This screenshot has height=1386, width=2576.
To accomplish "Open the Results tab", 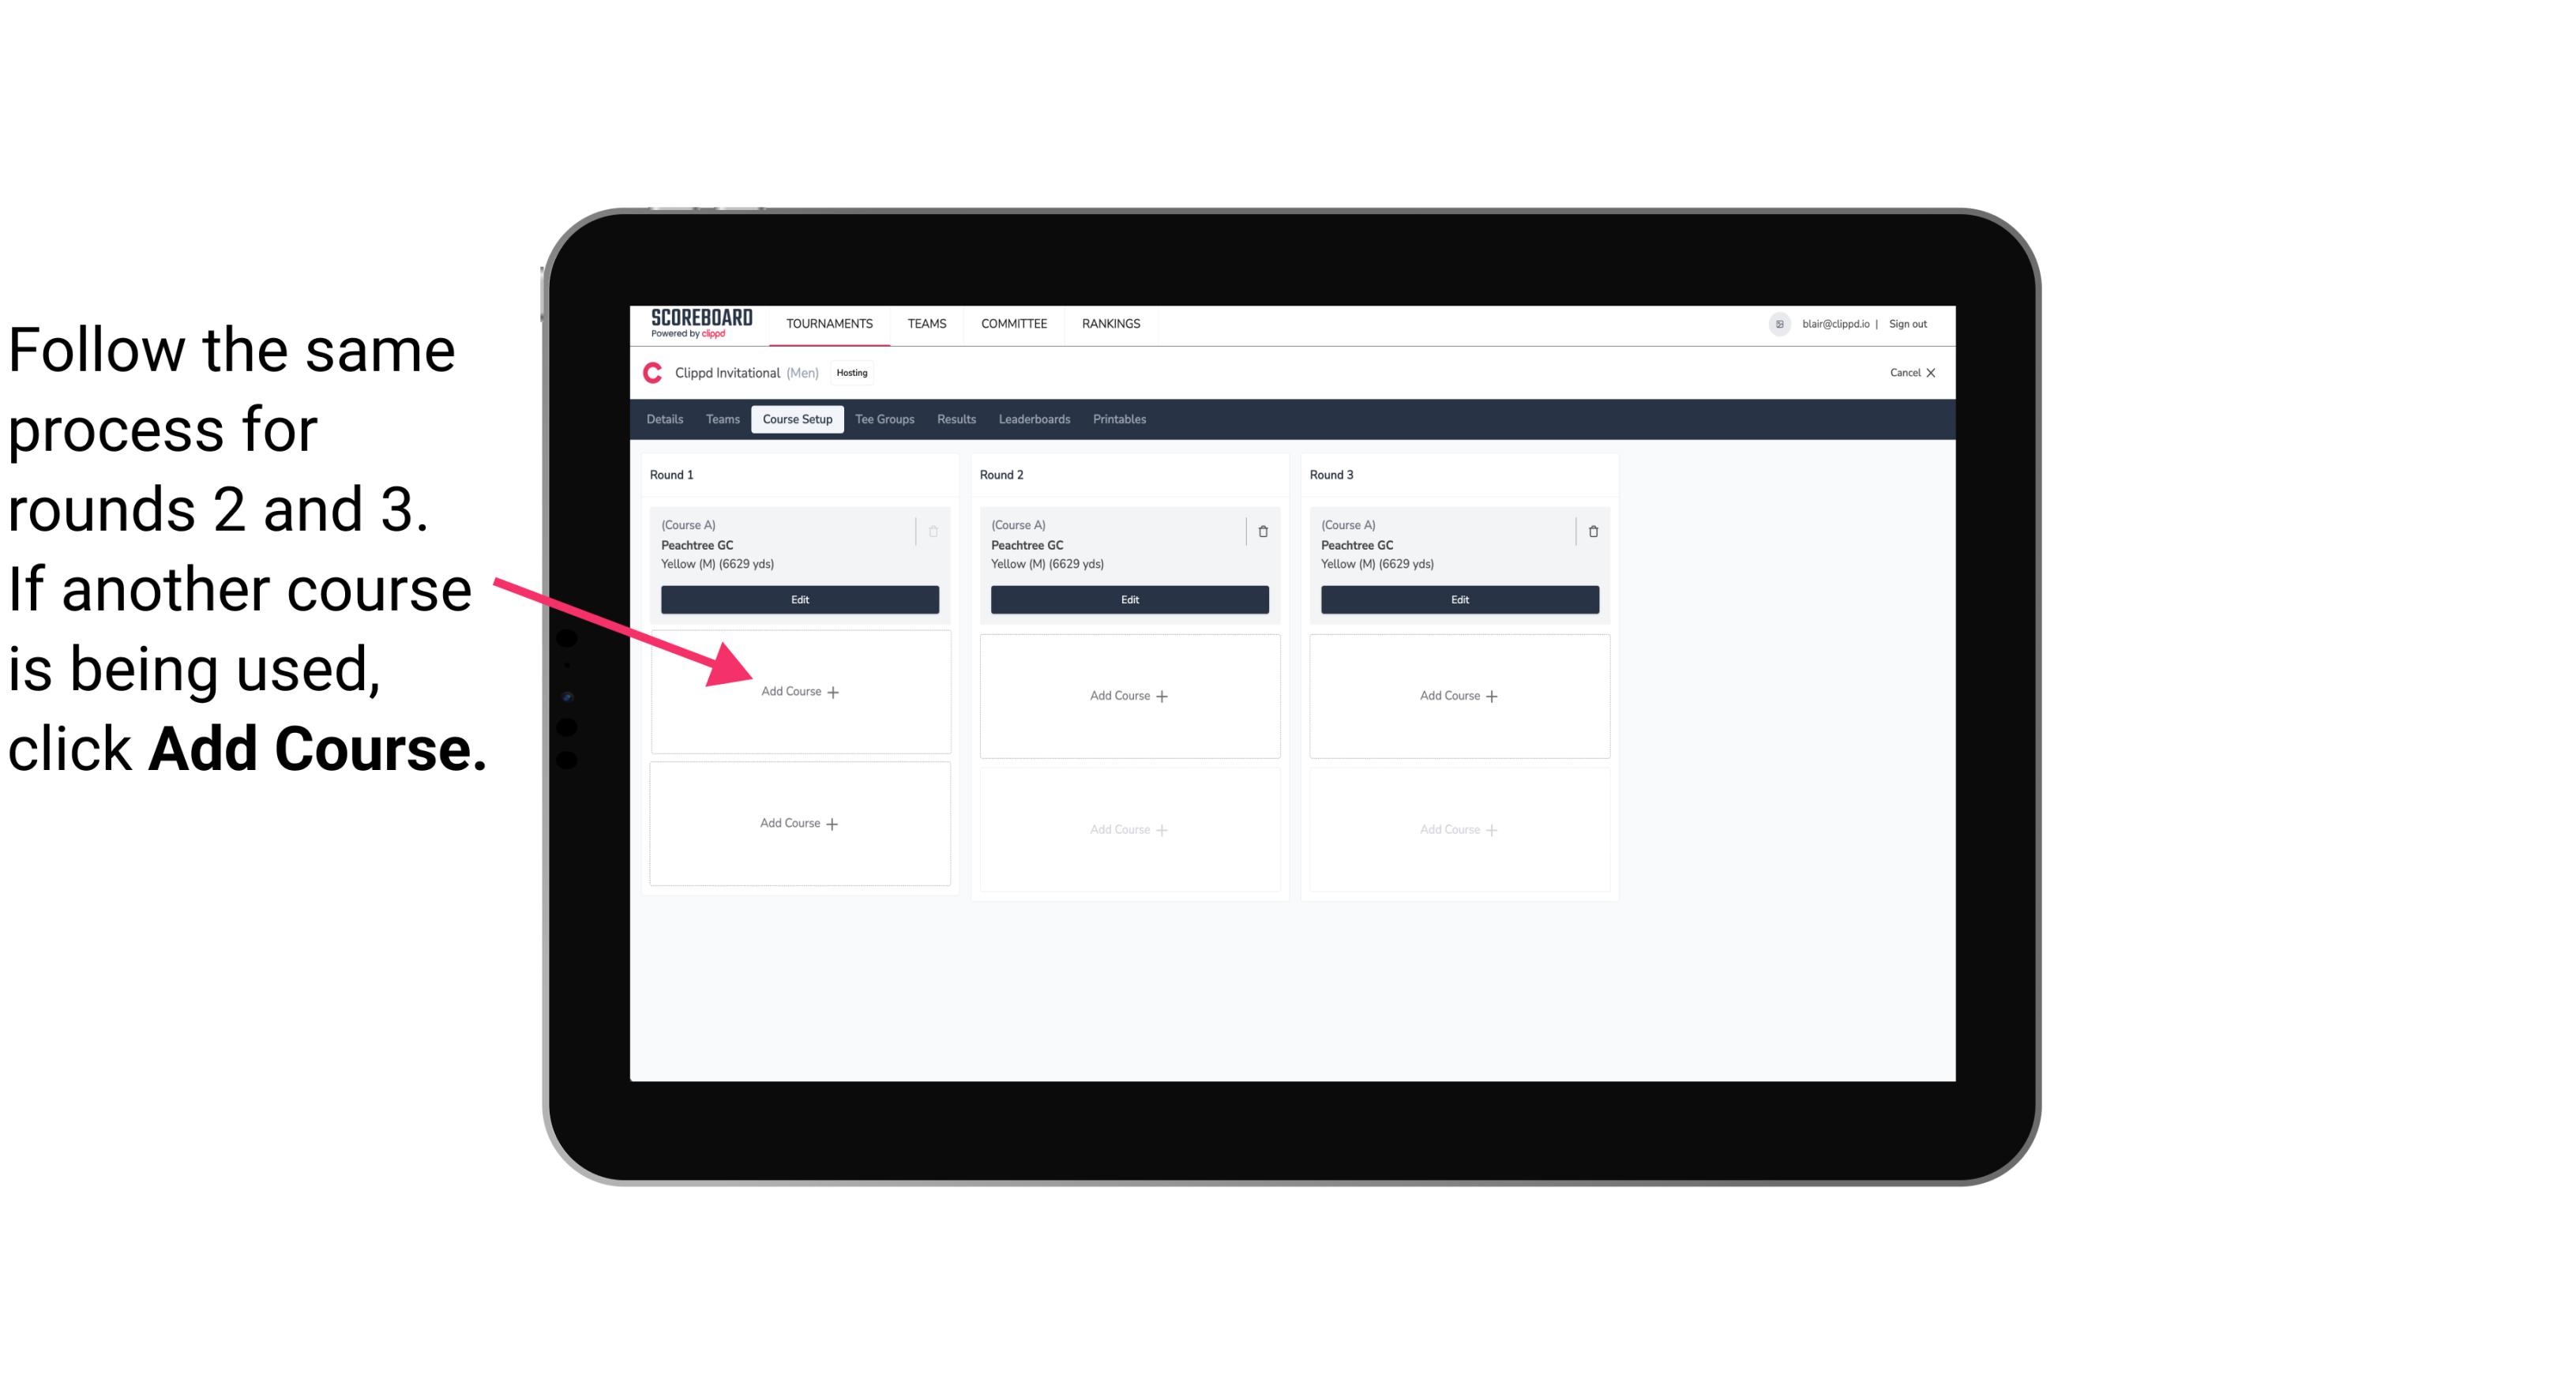I will tap(959, 420).
